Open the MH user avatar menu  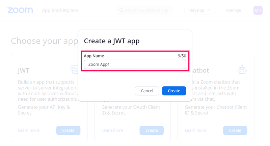click(x=258, y=10)
